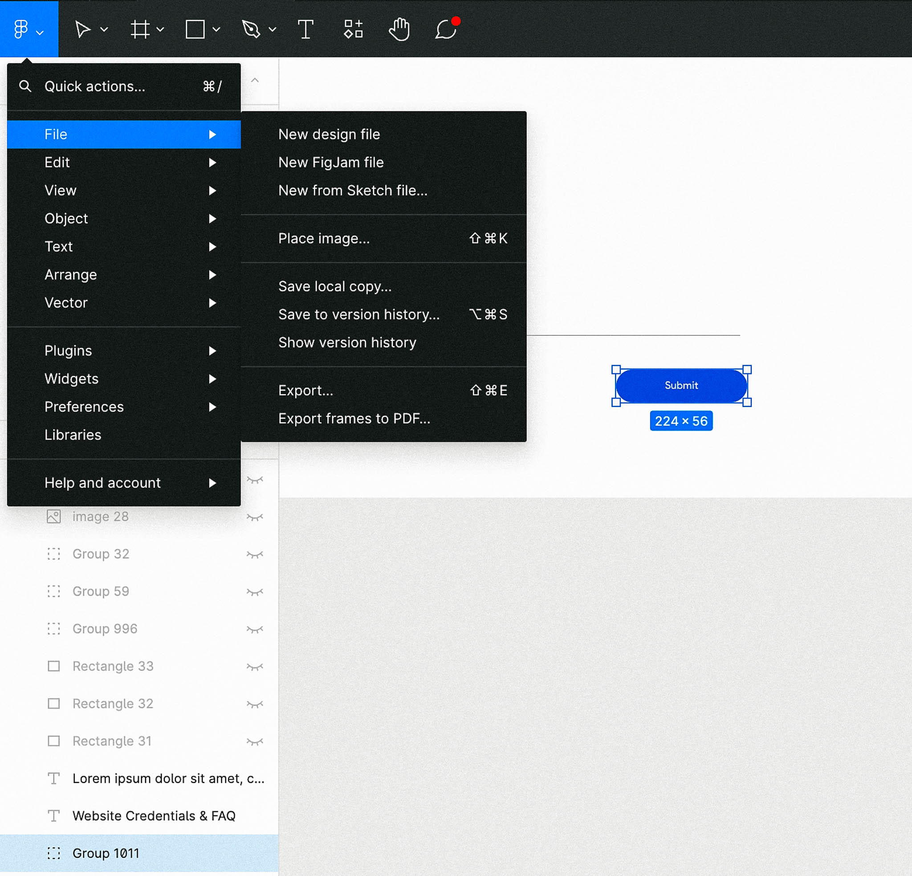Select Save local copy option

[x=334, y=286]
